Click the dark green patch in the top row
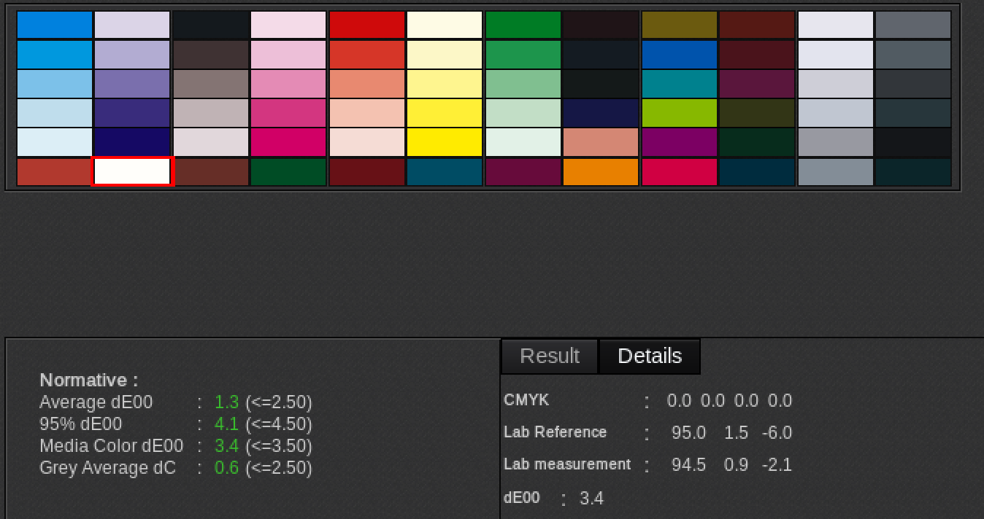984x519 pixels. [523, 23]
